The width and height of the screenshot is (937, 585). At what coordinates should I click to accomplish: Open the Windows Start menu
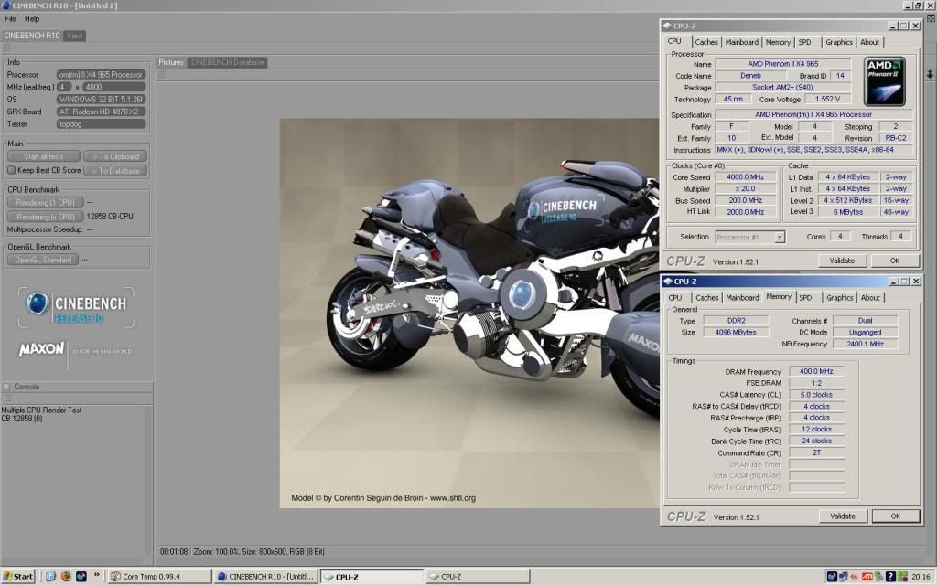[x=18, y=577]
